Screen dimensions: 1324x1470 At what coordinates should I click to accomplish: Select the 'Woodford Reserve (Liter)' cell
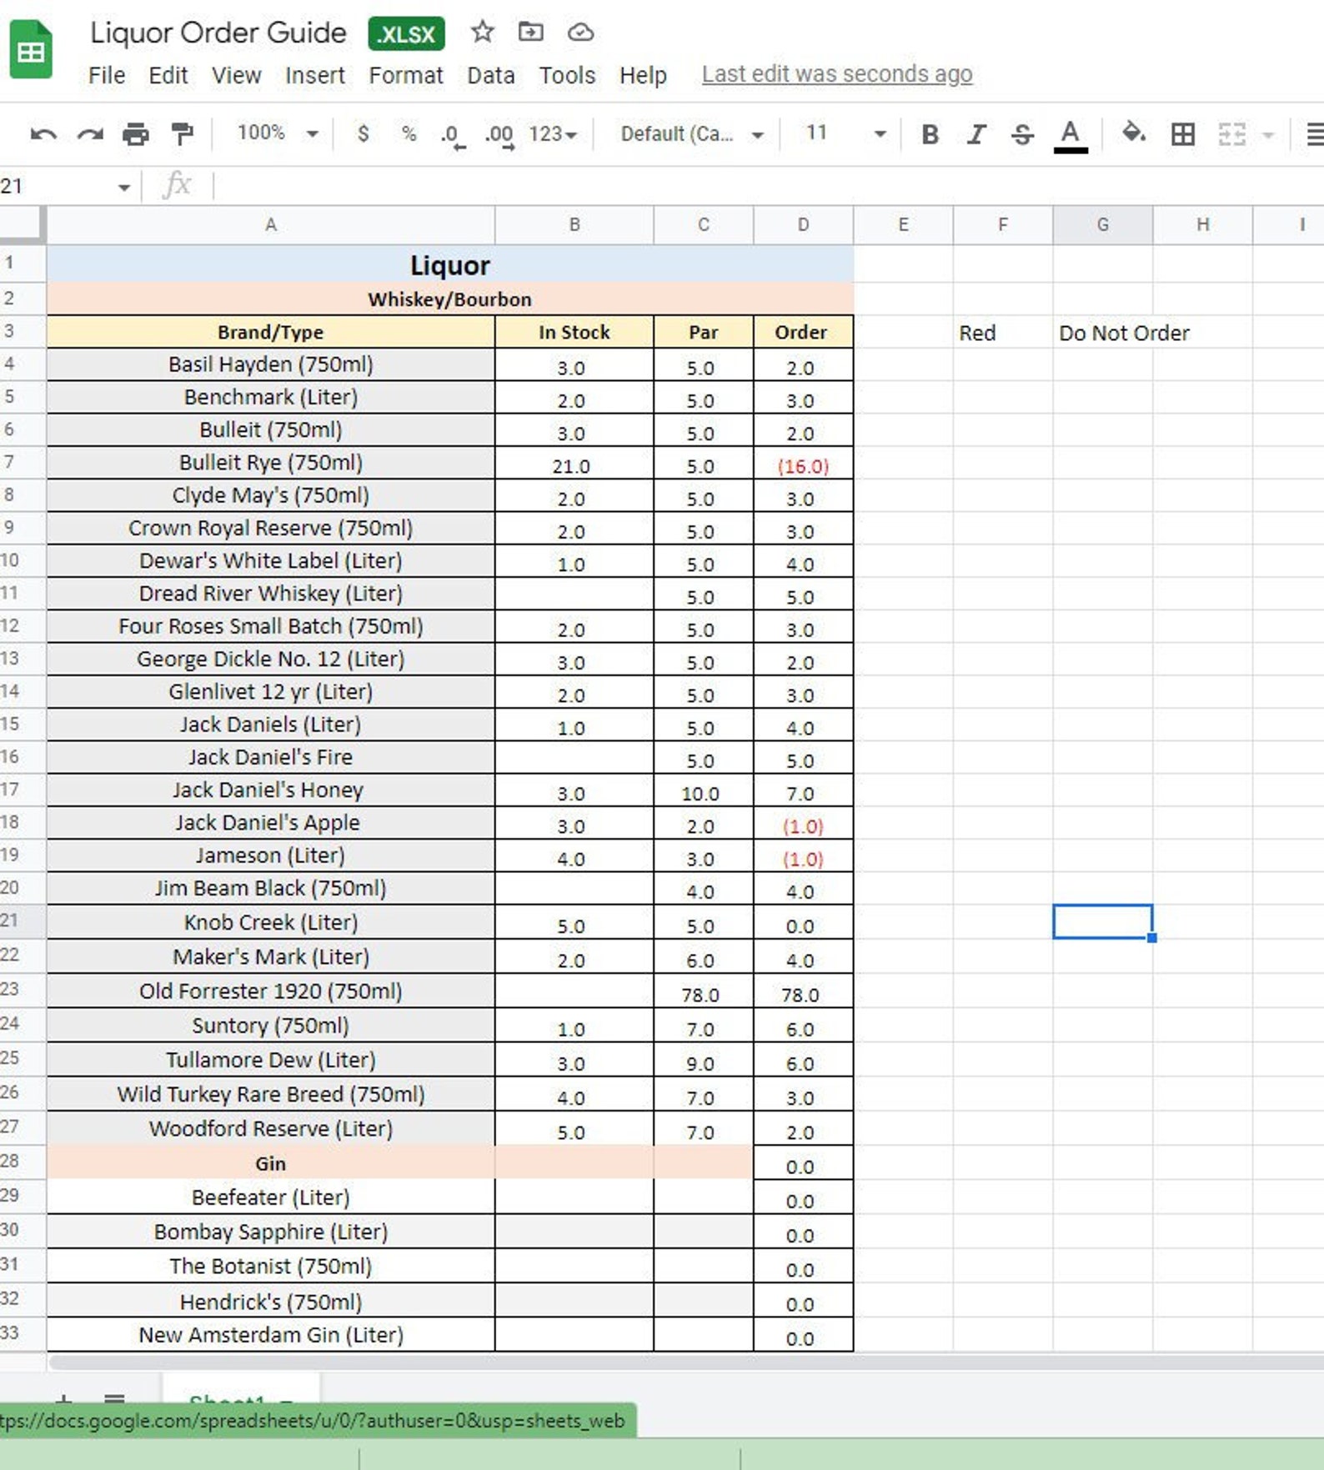pyautogui.click(x=271, y=1129)
